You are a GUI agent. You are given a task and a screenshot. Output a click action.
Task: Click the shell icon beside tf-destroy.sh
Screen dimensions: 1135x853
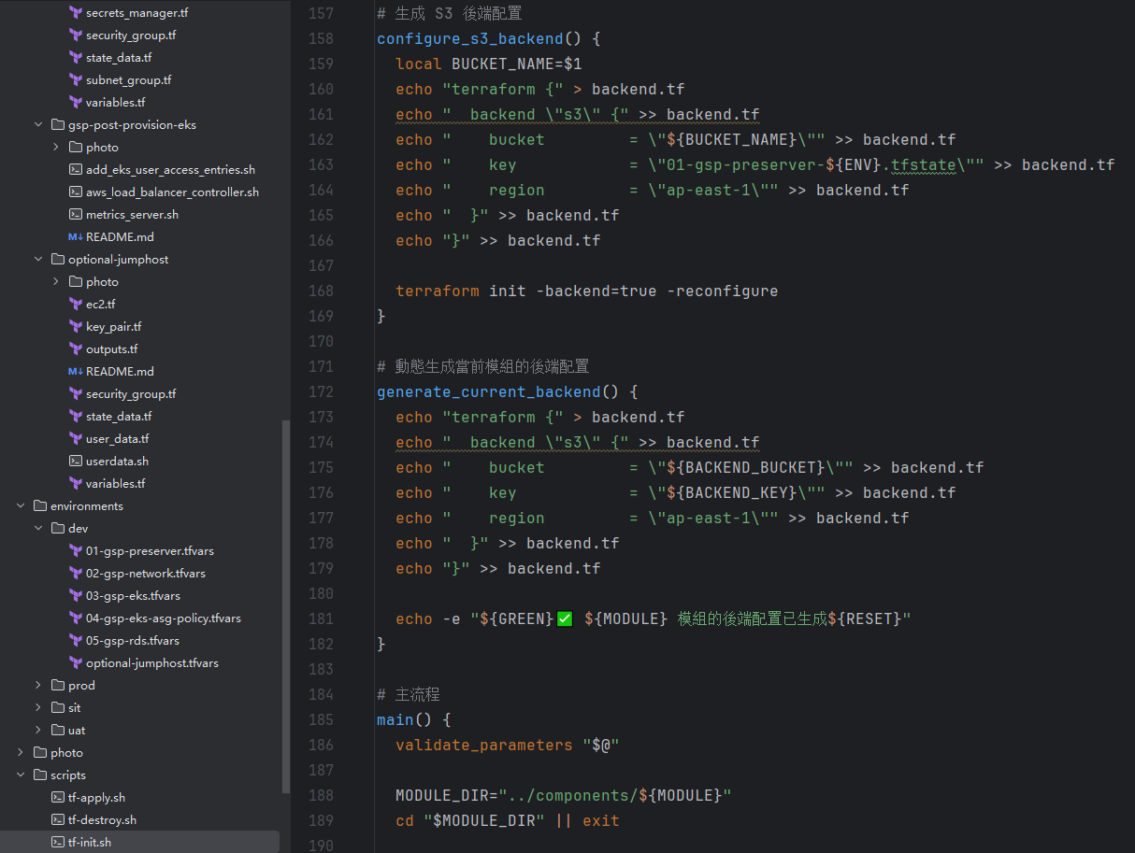(x=58, y=820)
